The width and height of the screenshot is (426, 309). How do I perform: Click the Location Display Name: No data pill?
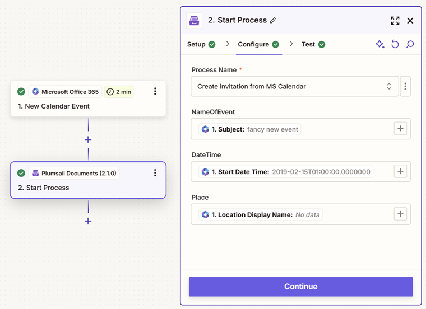point(261,214)
